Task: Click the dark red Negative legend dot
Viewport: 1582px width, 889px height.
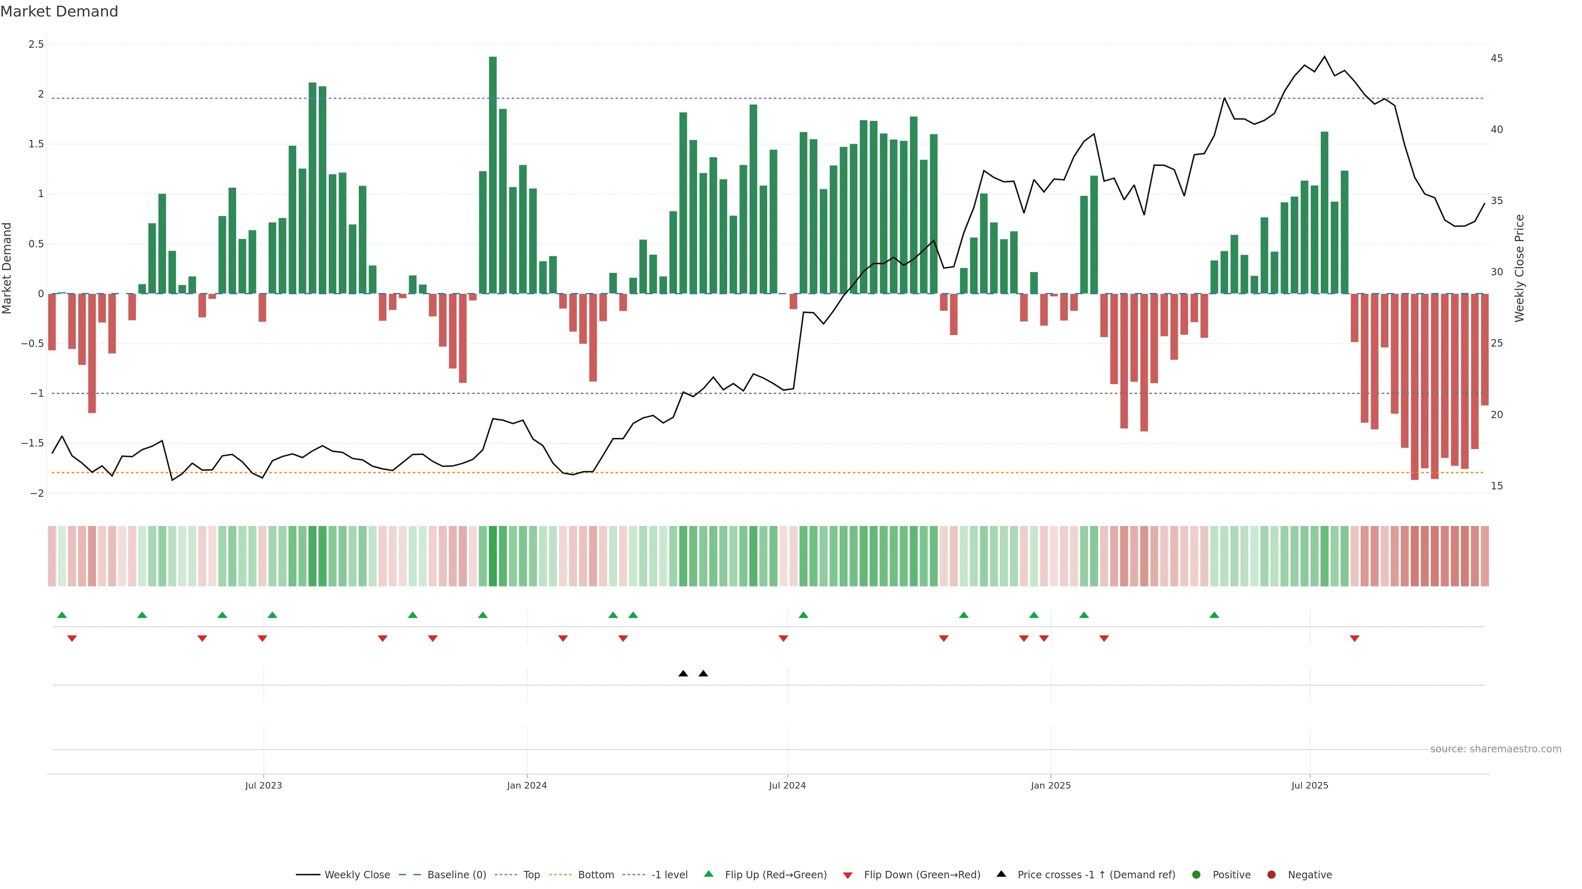Action: click(x=1272, y=875)
